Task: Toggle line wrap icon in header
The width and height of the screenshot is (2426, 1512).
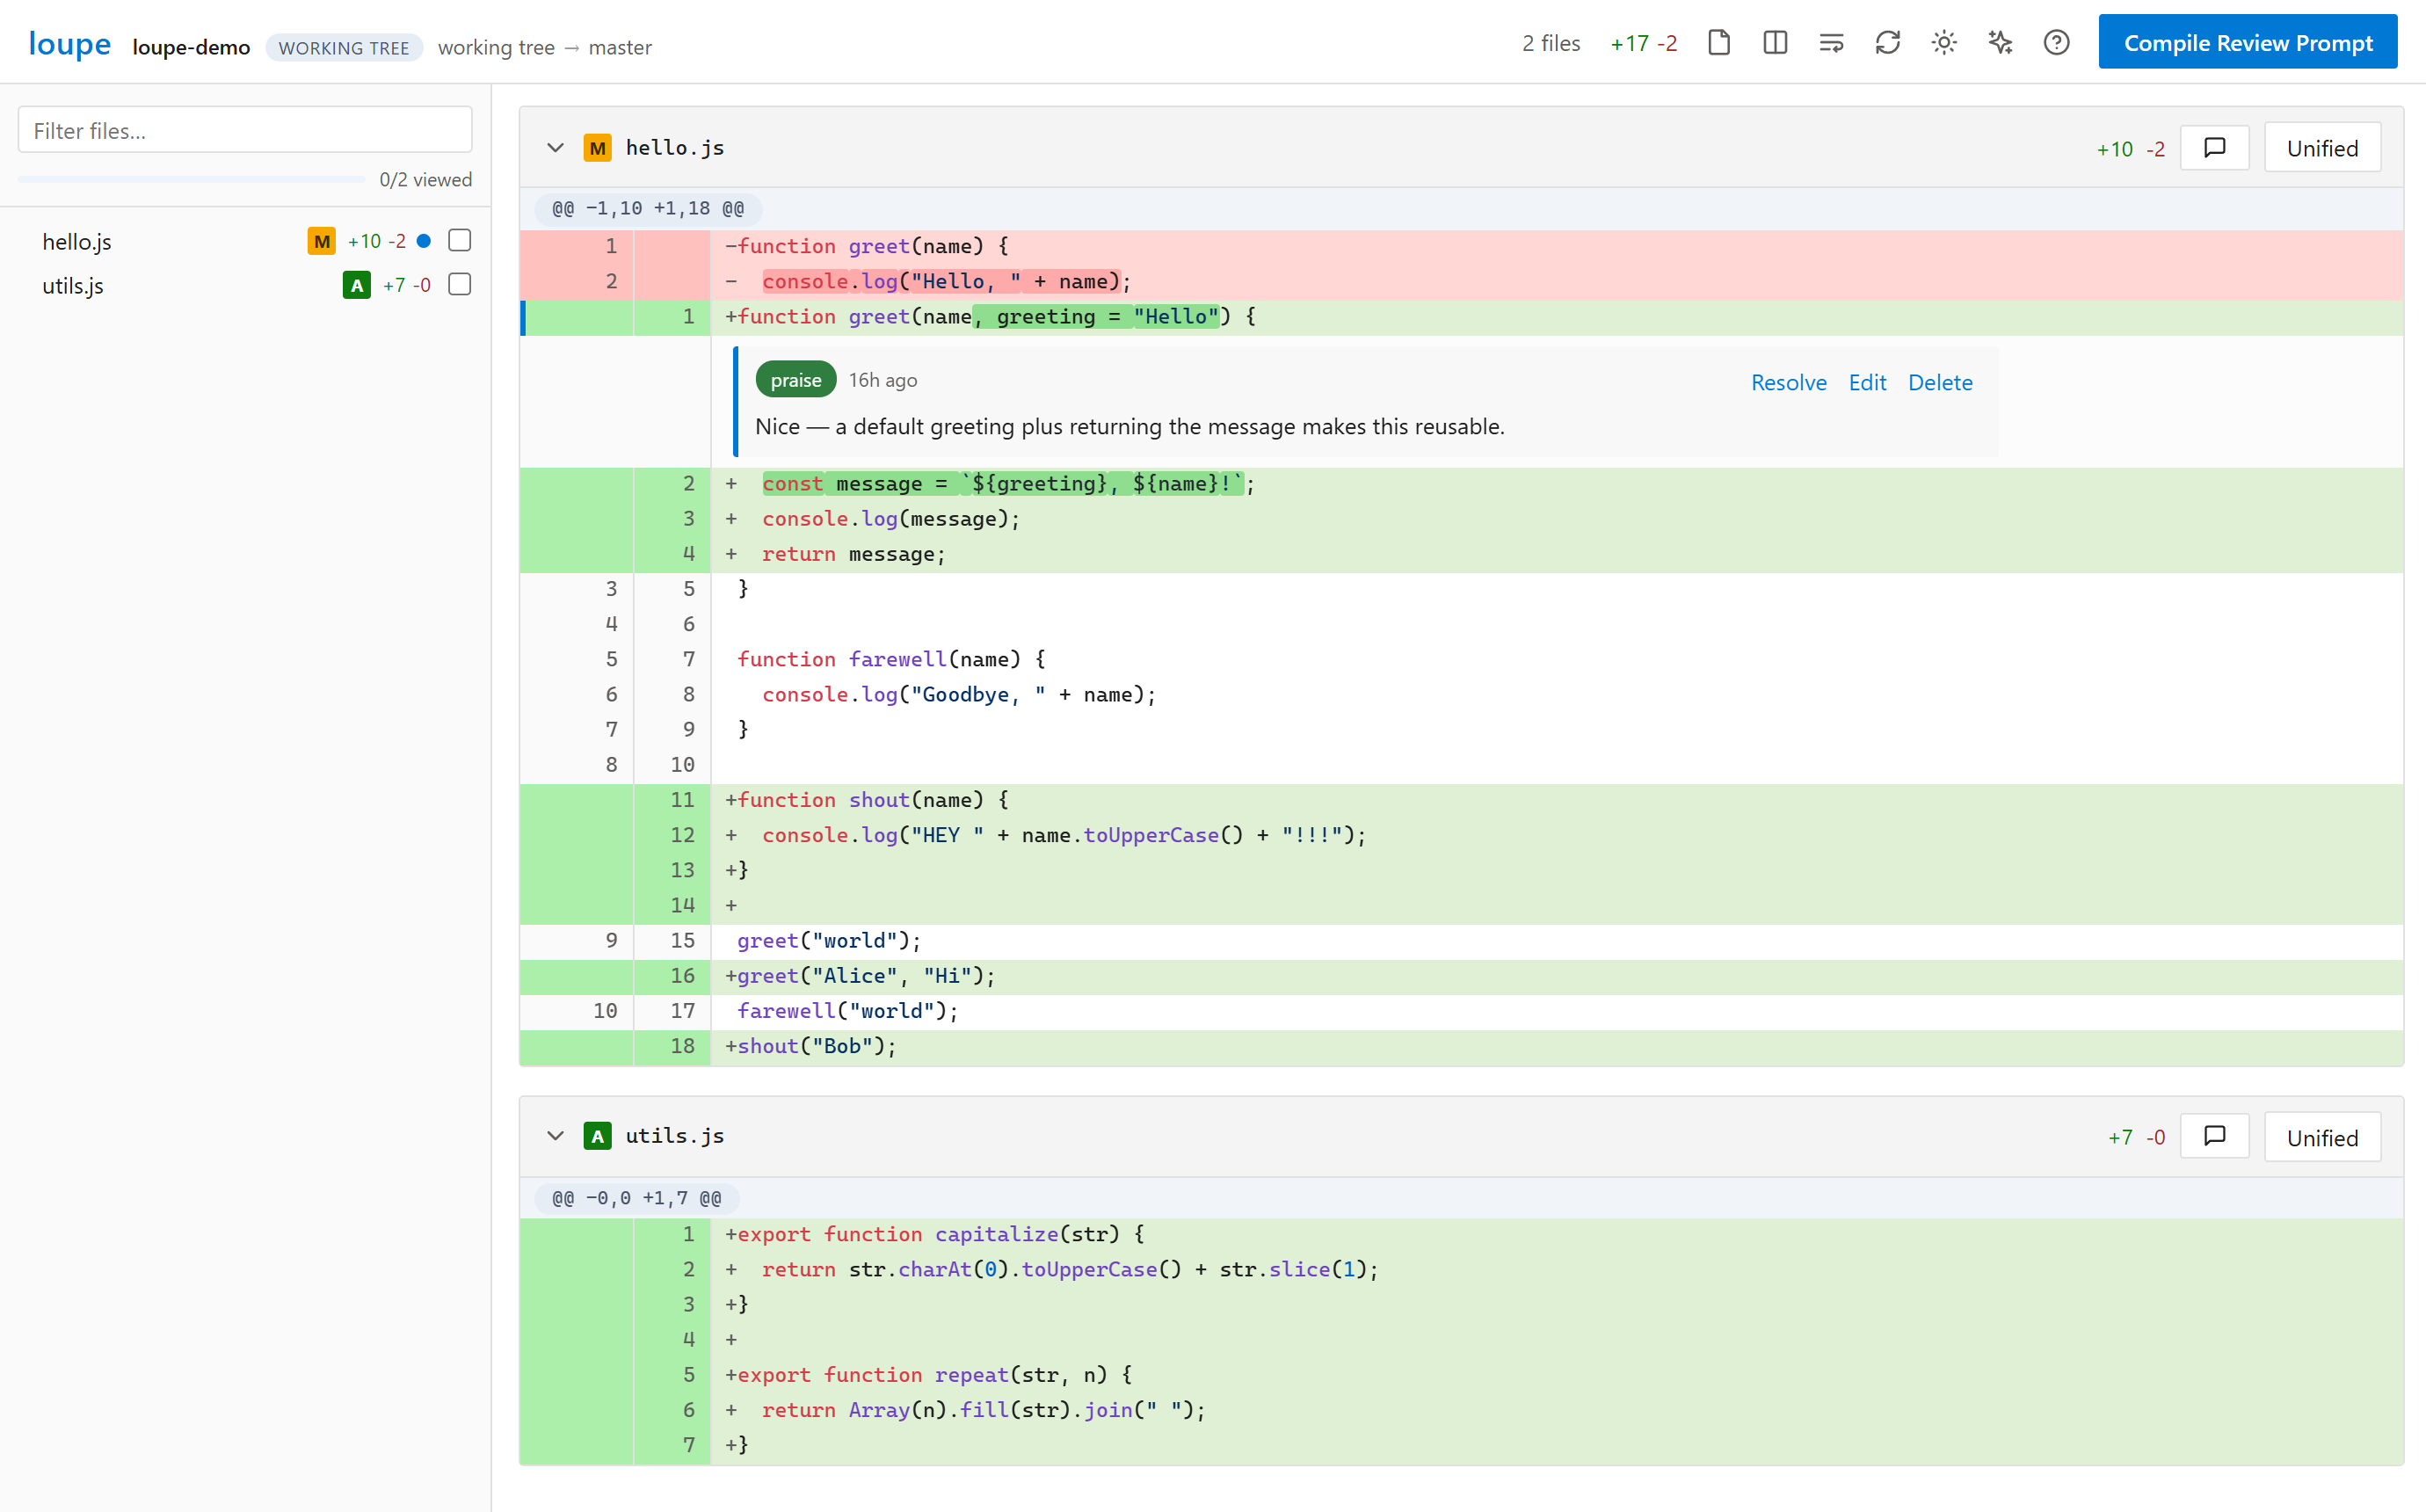Action: pos(1831,43)
